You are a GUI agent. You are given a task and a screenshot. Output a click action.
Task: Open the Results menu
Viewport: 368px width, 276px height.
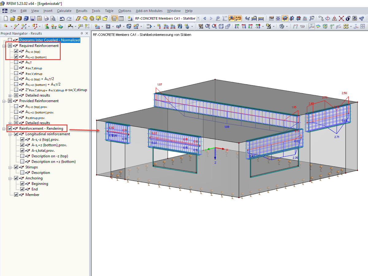point(82,11)
